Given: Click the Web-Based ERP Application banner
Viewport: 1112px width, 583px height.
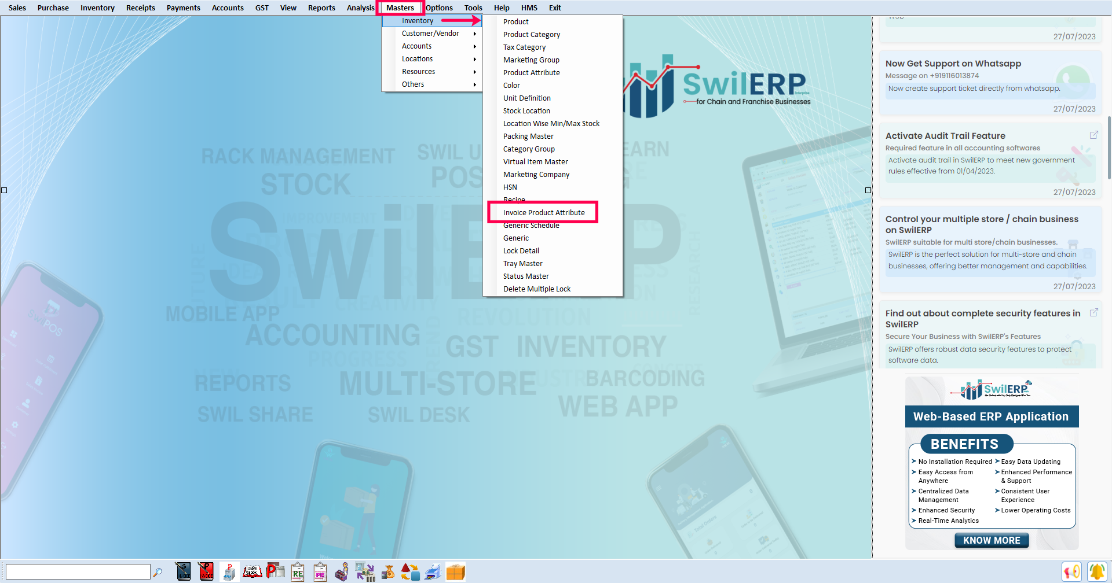Looking at the screenshot, I should 992,416.
